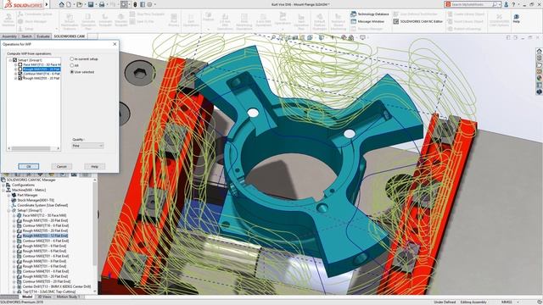Activate the Select cursor tool in the top toolbar
This screenshot has width=543, height=305.
coord(124,4)
